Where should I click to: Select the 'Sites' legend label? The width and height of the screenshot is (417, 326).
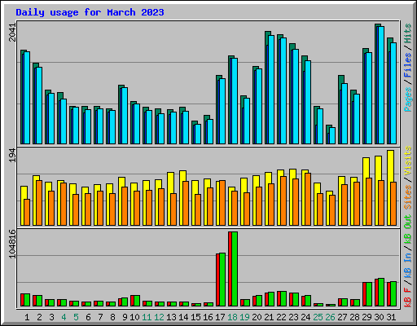point(408,197)
